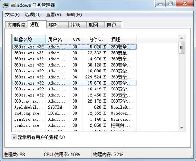Open the 应用程序 tab
The width and height of the screenshot is (196, 161).
(16, 25)
